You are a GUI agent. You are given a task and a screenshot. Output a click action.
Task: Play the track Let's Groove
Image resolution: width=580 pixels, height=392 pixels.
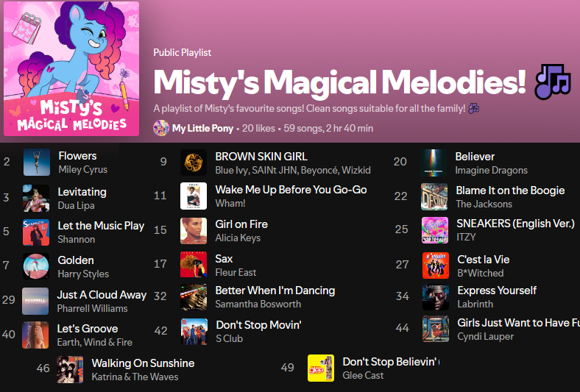pyautogui.click(x=88, y=328)
